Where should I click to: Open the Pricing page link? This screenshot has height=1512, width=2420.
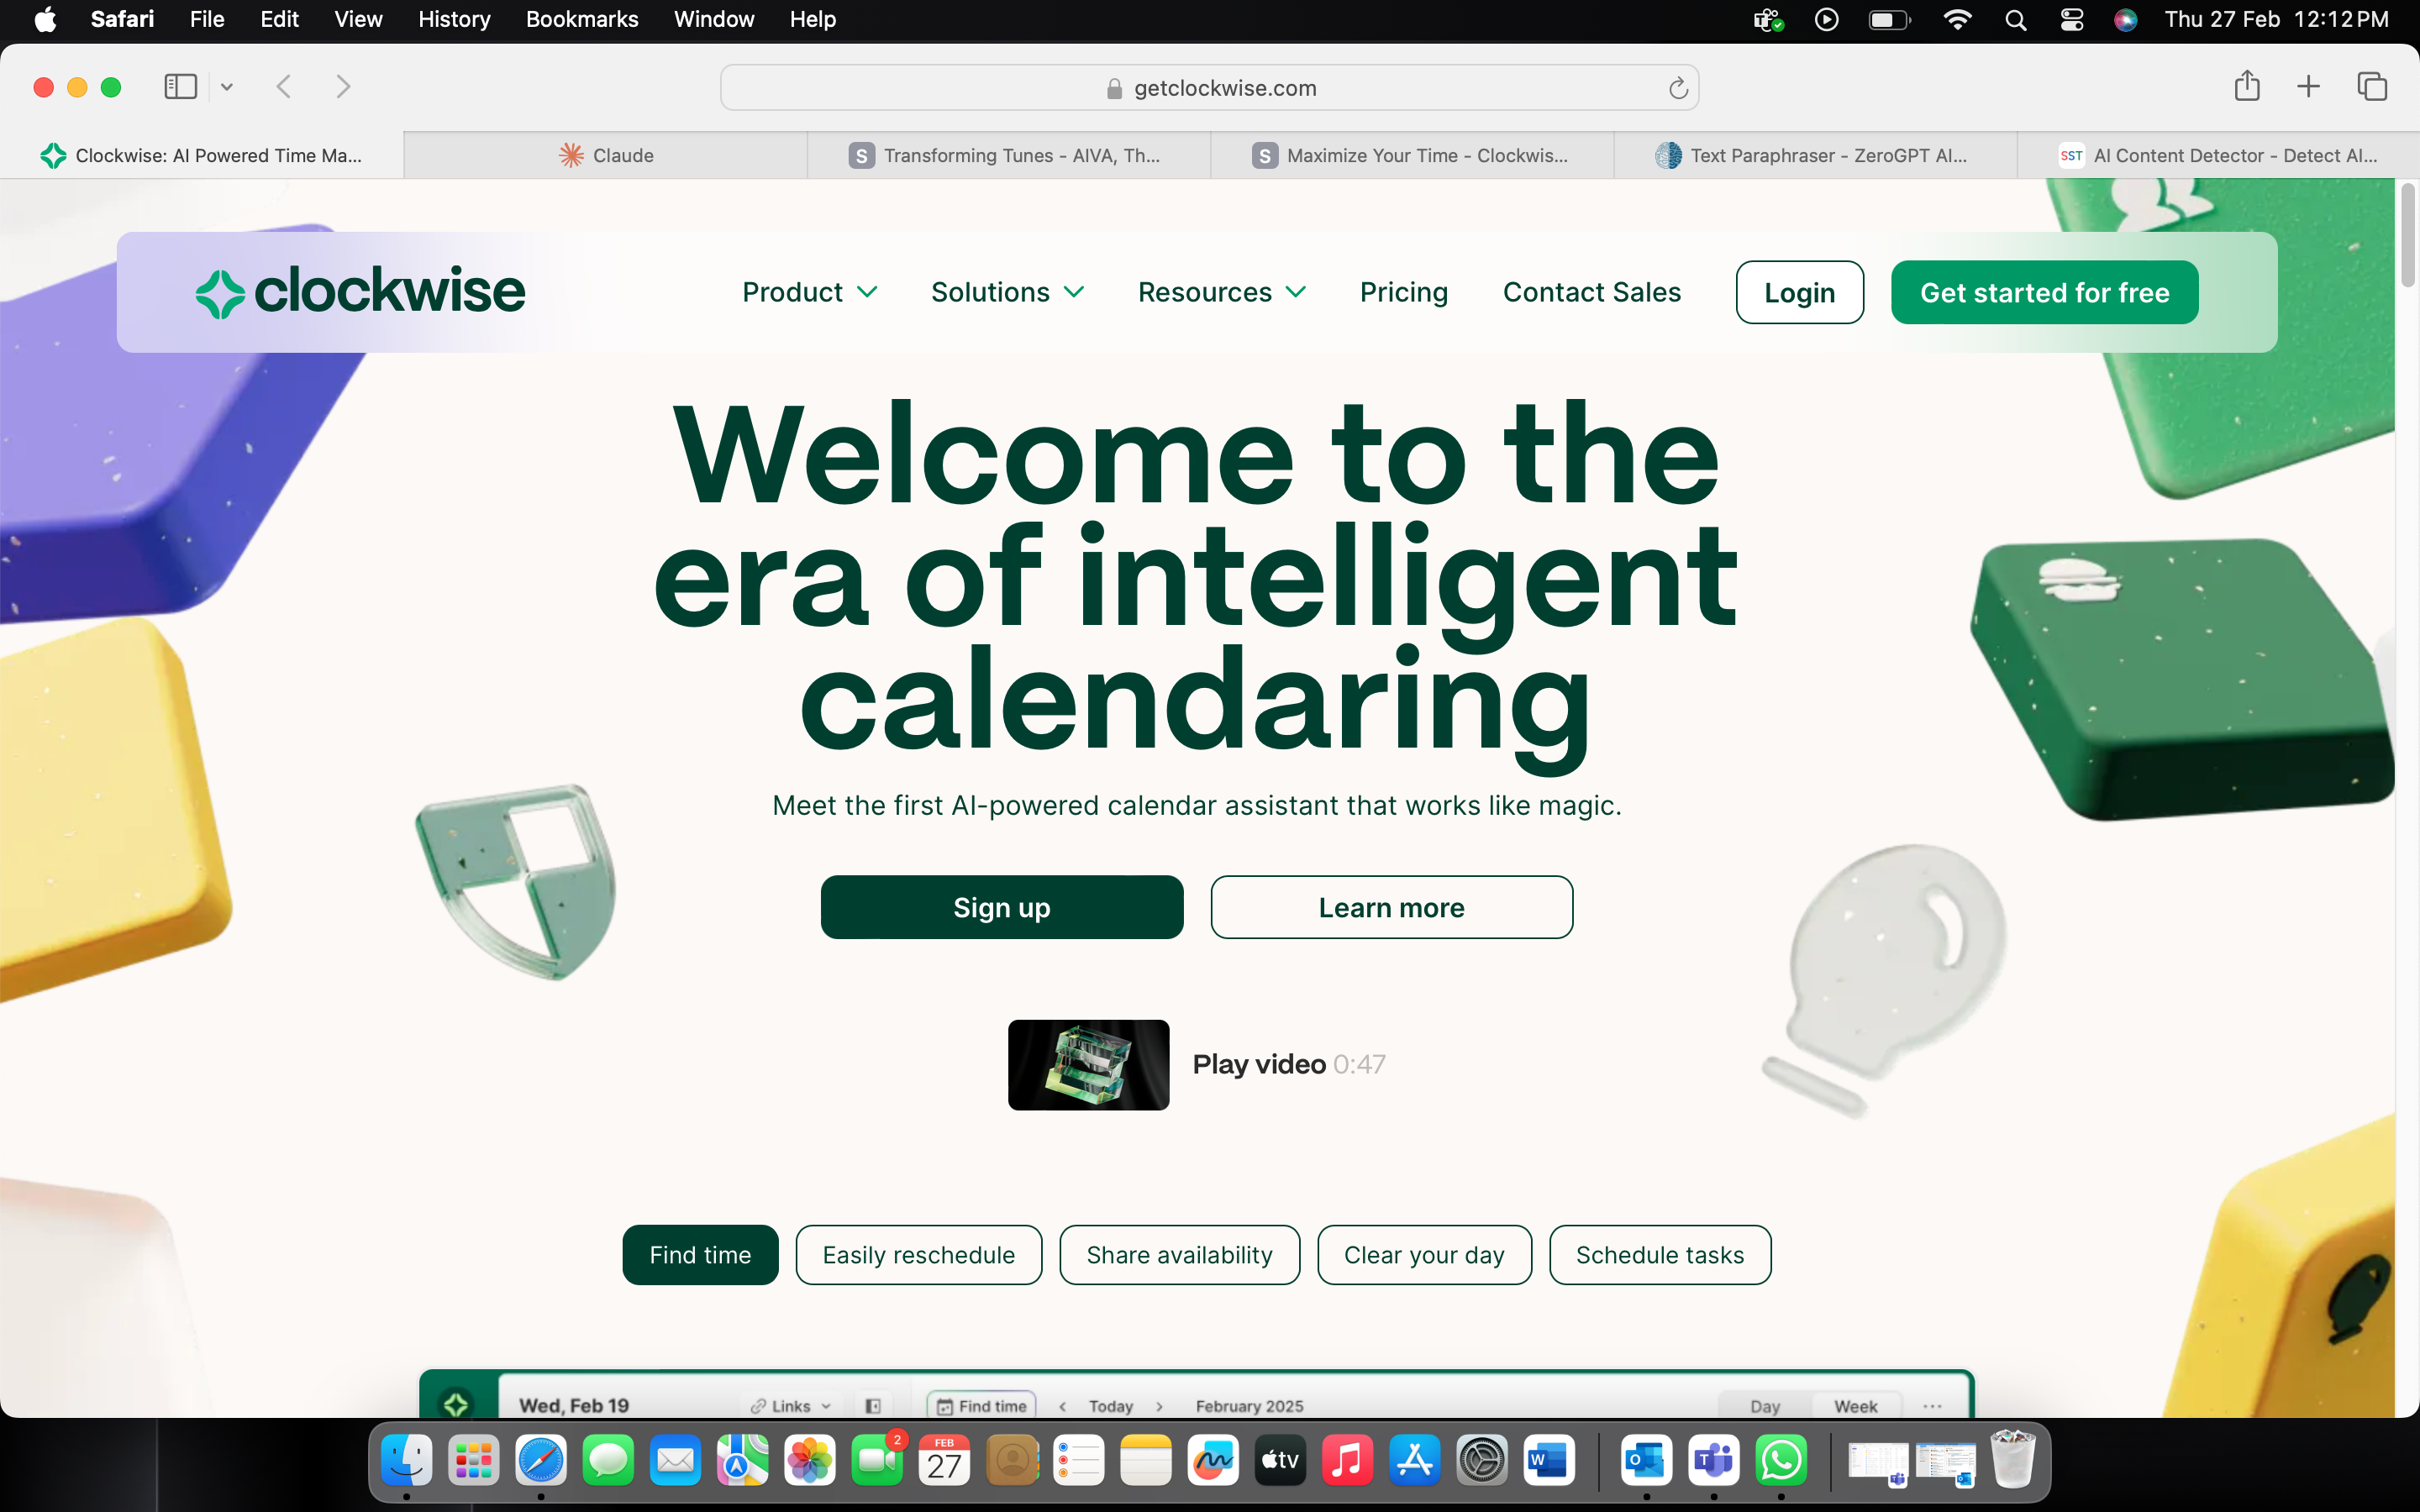(1403, 292)
